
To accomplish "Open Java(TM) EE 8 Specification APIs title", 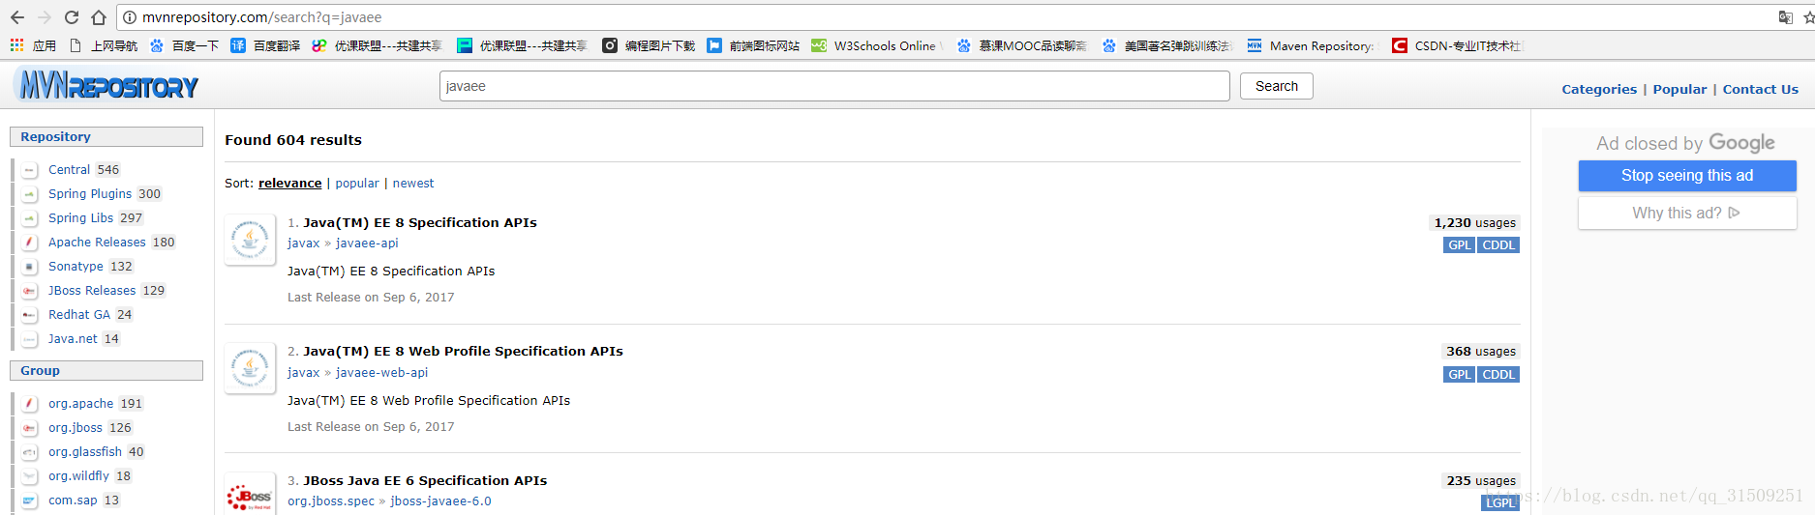I will click(420, 223).
